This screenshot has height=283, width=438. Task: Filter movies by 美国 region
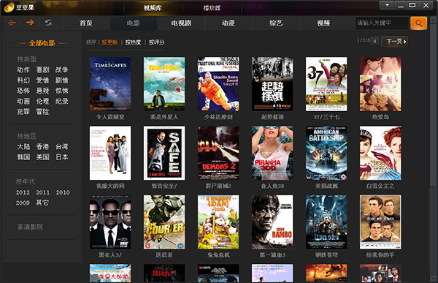tap(42, 157)
